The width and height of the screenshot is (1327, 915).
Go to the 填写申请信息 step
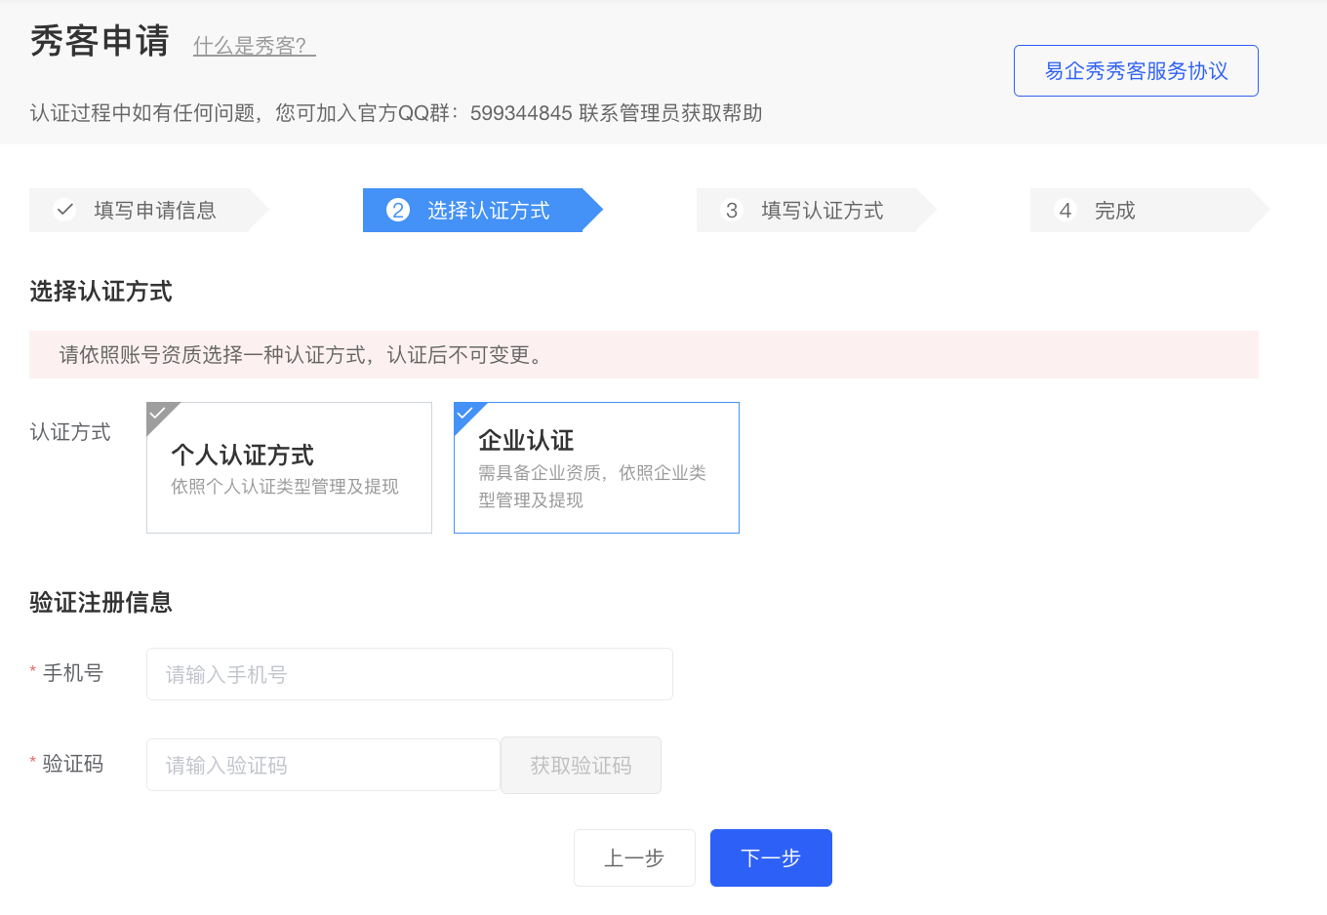[x=154, y=211]
